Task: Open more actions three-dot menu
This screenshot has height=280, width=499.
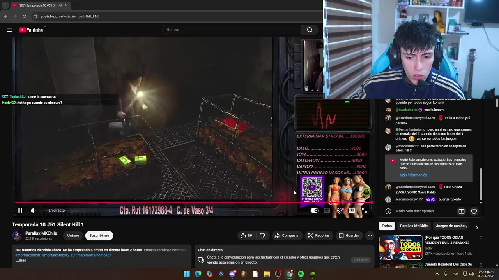Action: pos(370,235)
